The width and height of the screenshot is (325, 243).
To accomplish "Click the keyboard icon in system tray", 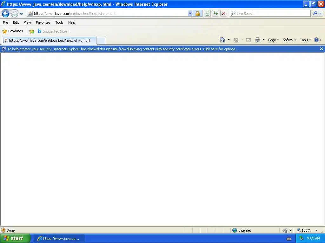I will pyautogui.click(x=289, y=239).
